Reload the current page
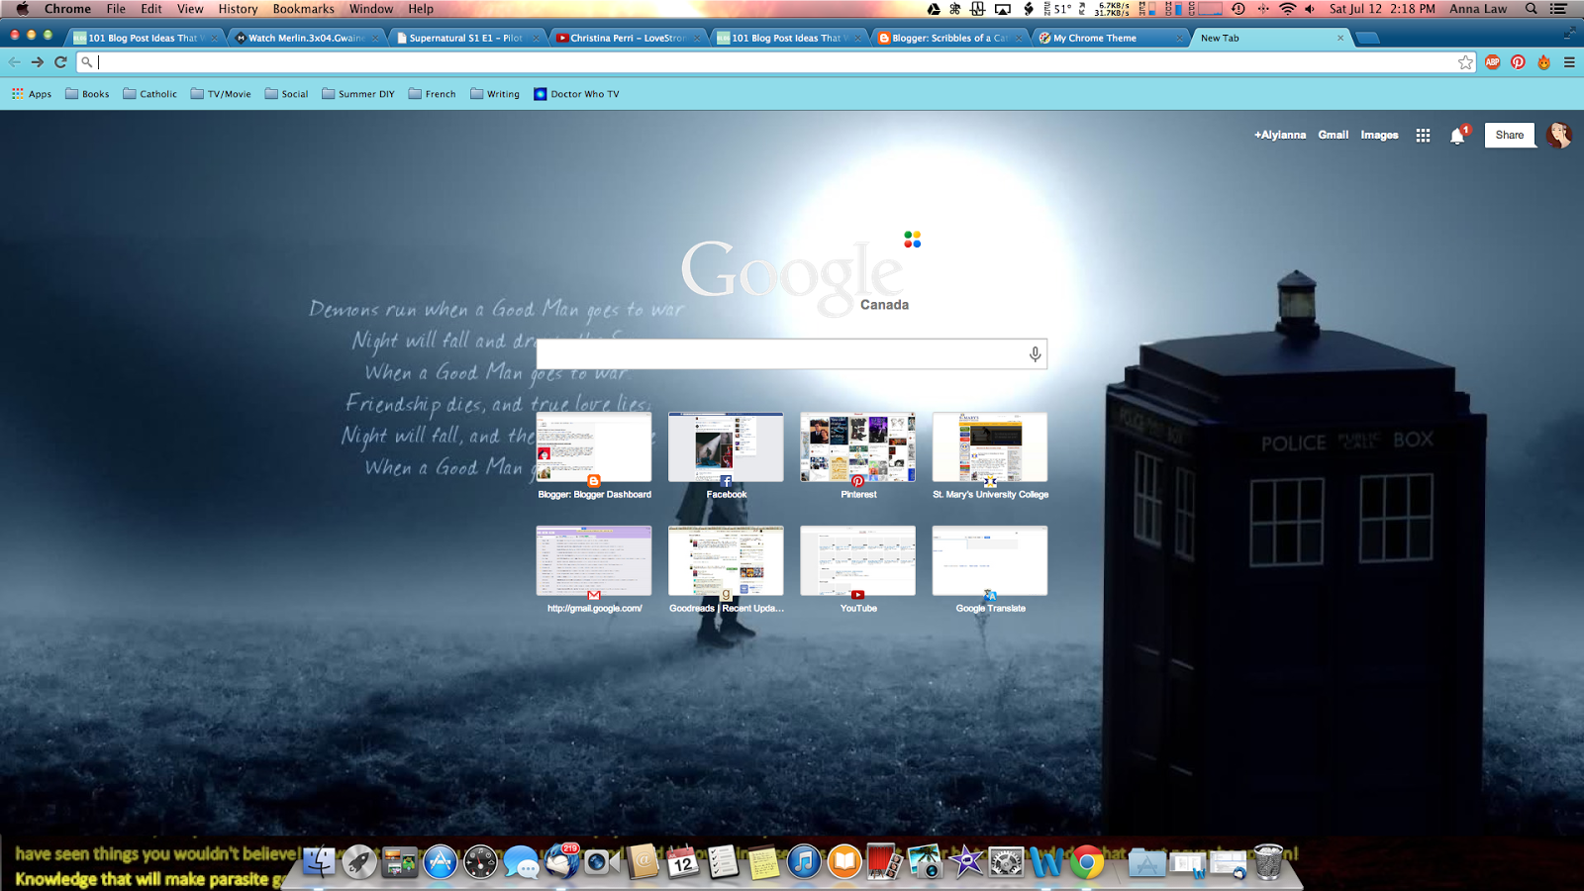Viewport: 1584px width, 891px height. 60,62
